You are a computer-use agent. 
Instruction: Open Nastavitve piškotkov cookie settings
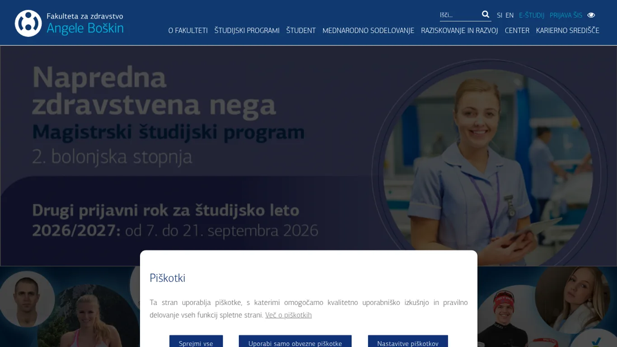click(408, 342)
